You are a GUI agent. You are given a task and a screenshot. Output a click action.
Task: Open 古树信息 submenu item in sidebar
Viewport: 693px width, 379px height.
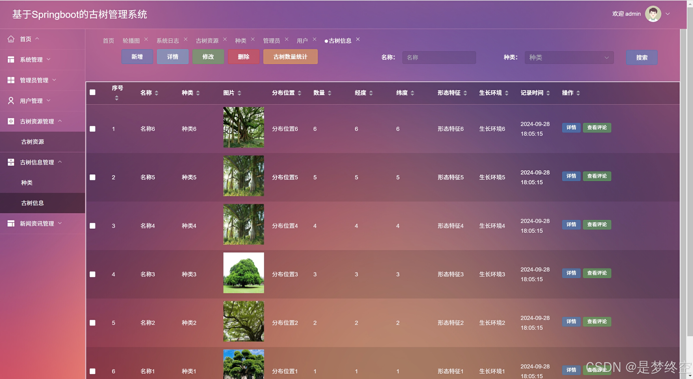[x=43, y=203]
